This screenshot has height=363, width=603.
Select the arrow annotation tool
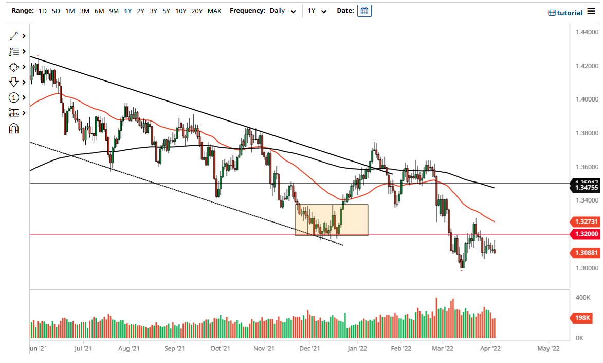click(x=13, y=82)
